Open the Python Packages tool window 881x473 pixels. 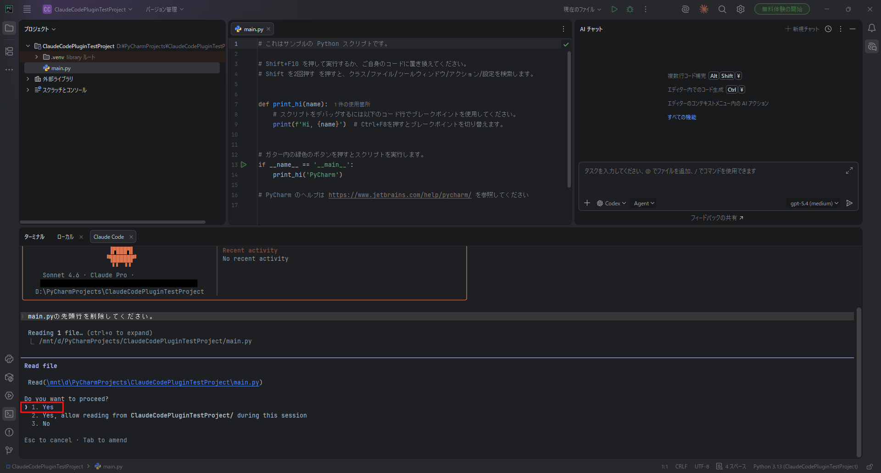pos(9,377)
